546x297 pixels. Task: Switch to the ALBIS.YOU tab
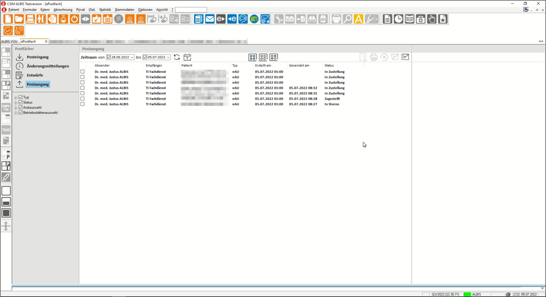[9, 41]
